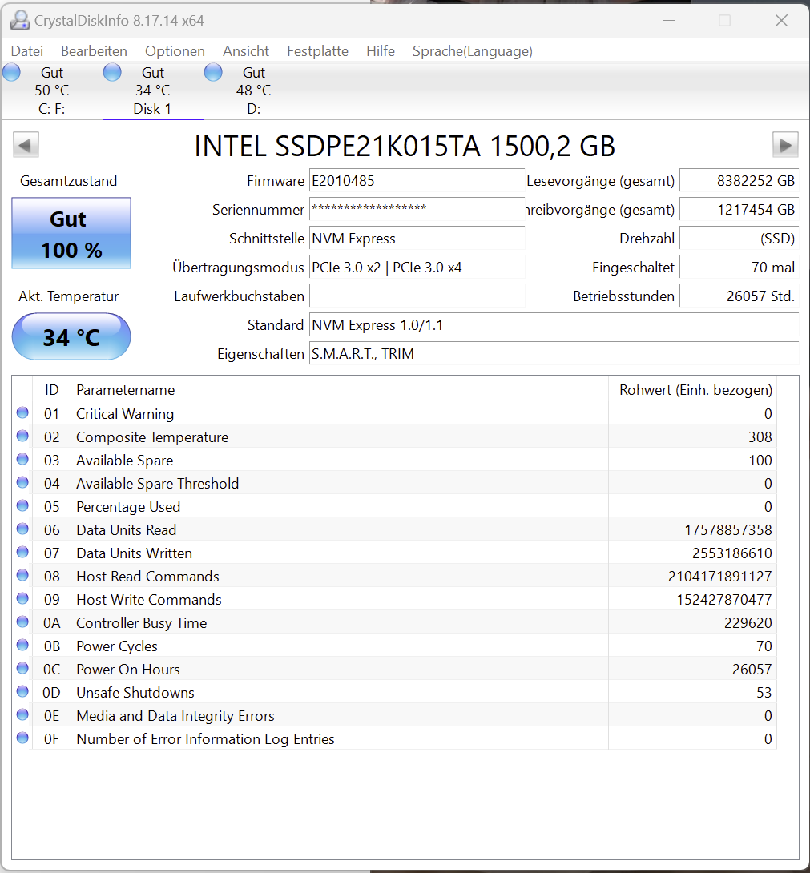
Task: Click the status dot of Available Spare row
Action: (x=22, y=460)
